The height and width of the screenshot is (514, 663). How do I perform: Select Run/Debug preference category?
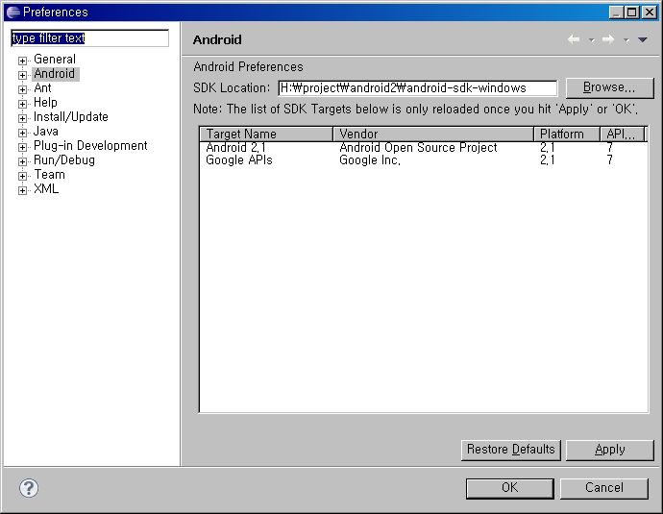pos(64,160)
